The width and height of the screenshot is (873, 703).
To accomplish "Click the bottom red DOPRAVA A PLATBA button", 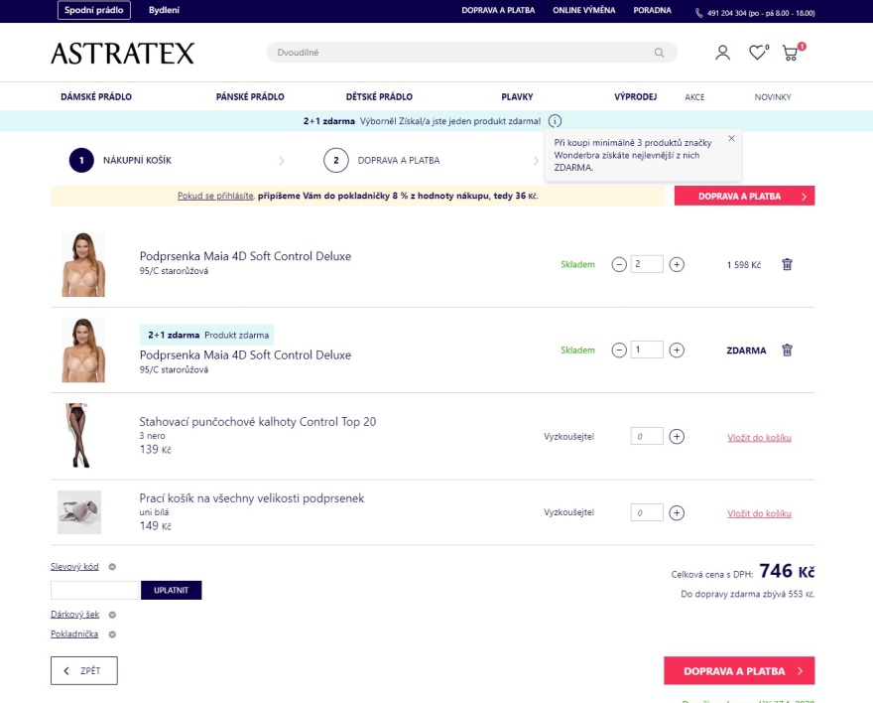I will click(x=739, y=670).
